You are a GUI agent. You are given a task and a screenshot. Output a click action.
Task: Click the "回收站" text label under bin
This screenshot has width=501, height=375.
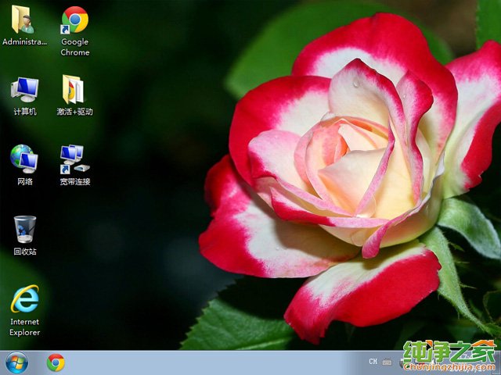(24, 252)
